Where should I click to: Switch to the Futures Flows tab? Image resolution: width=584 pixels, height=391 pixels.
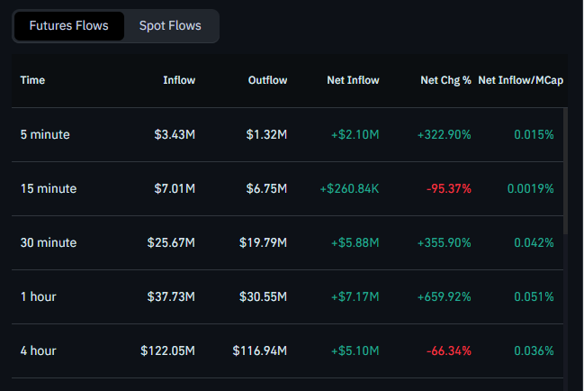tap(69, 26)
